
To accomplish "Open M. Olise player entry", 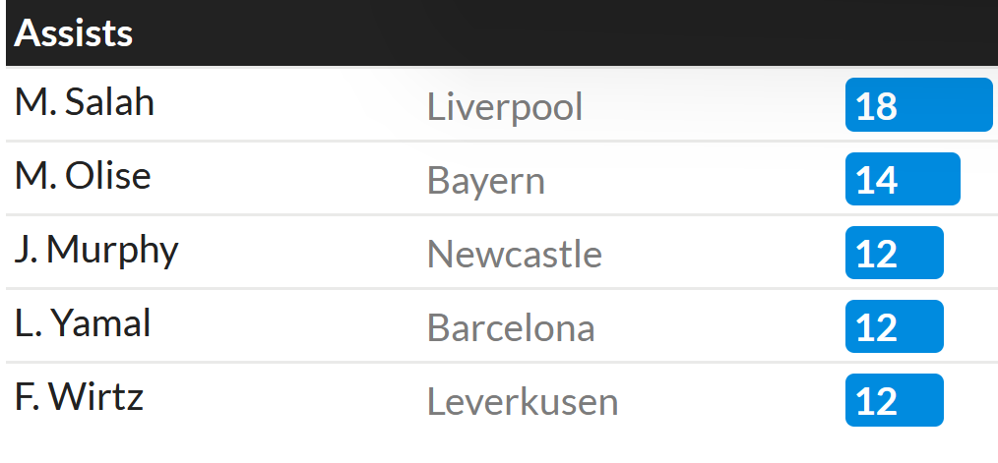I will [83, 176].
